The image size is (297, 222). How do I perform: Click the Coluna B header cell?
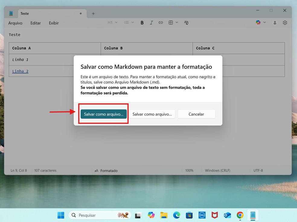coord(147,48)
